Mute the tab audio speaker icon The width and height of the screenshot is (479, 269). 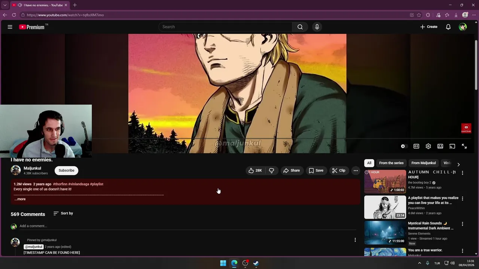click(x=19, y=5)
